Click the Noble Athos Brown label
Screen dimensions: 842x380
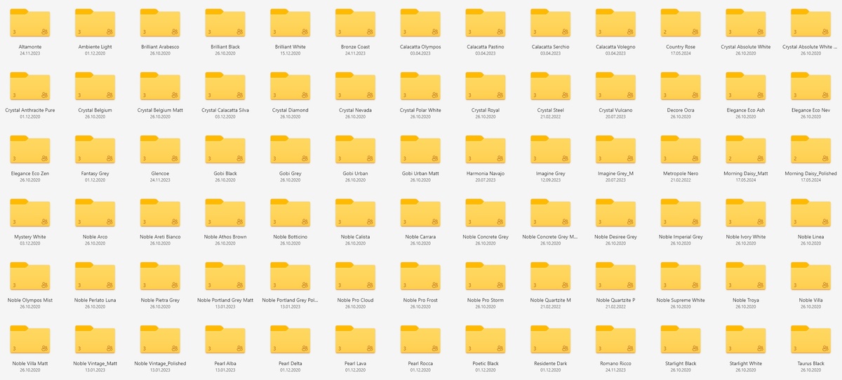pos(225,237)
